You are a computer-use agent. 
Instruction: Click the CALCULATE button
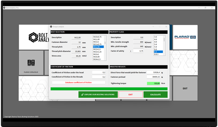click(x=156, y=95)
